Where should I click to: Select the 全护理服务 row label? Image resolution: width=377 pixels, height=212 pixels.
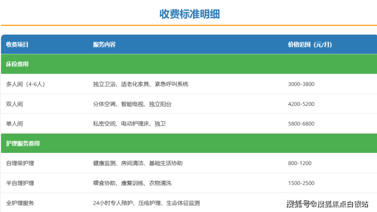click(20, 203)
